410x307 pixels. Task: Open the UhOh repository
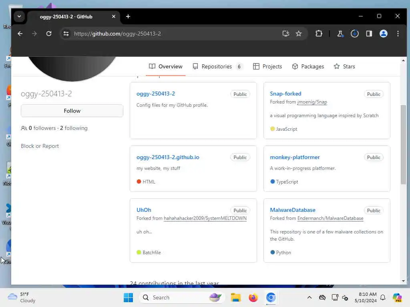point(144,210)
